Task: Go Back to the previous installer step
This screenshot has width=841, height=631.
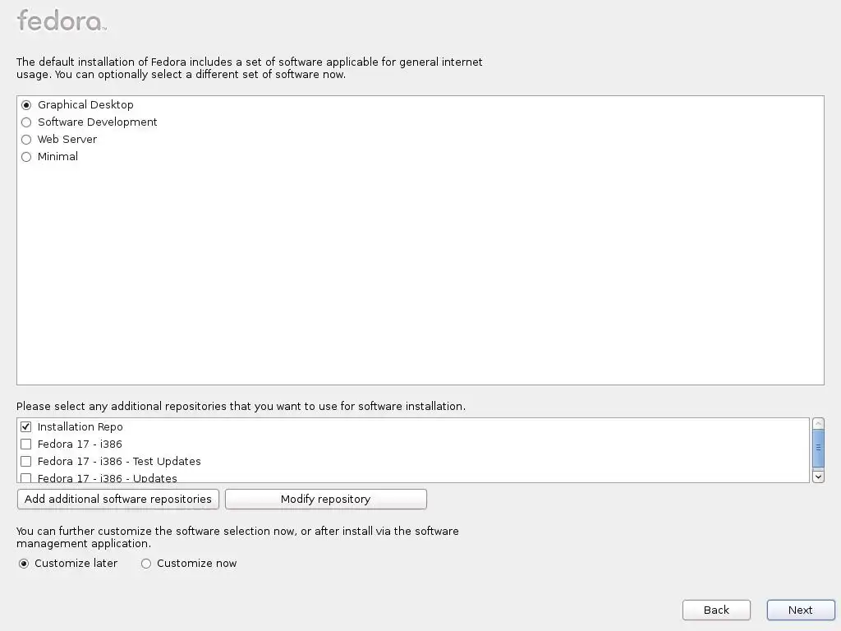Action: 716,610
